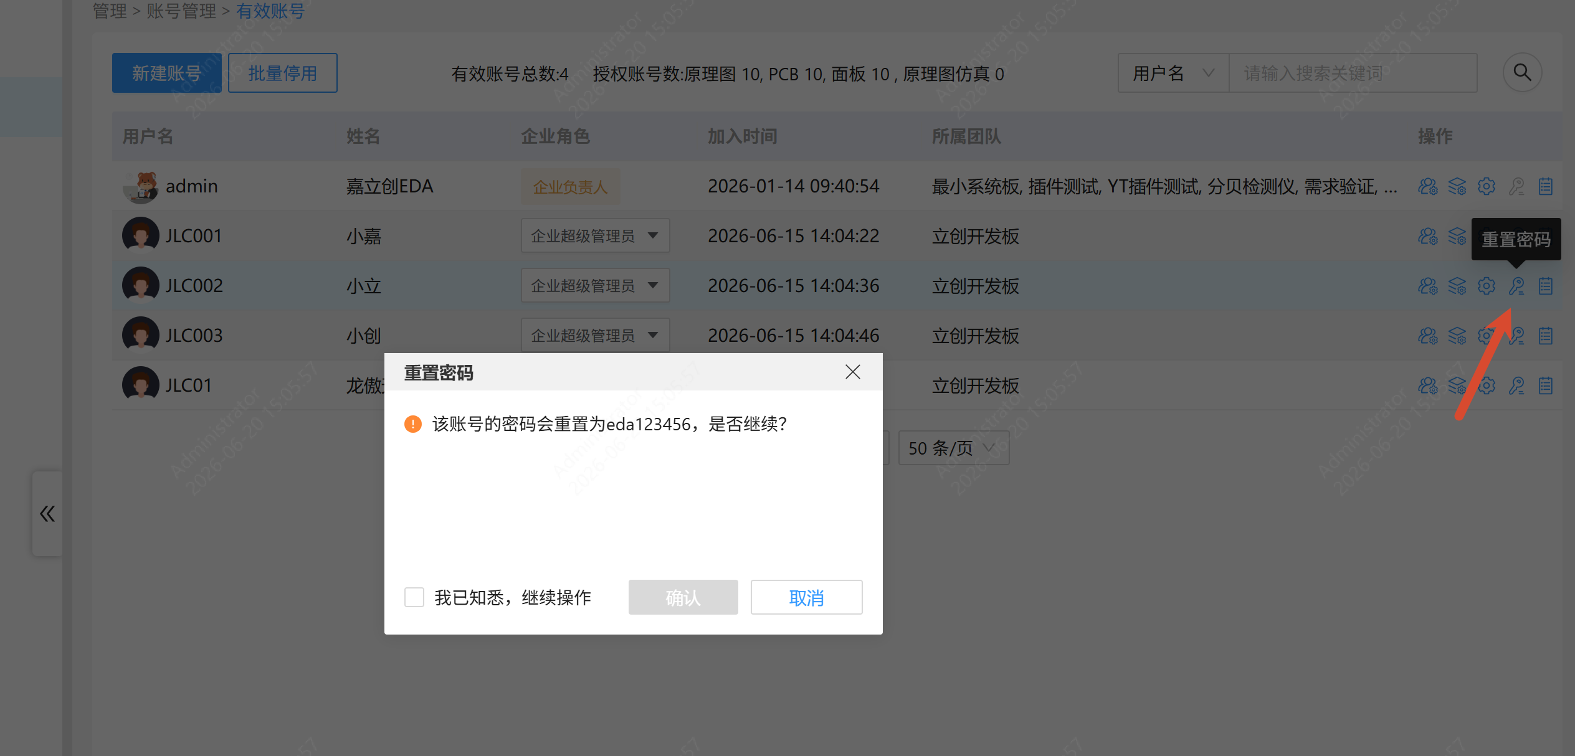Focus the 请输入搜索关键词 search field
1575x756 pixels.
tap(1353, 73)
